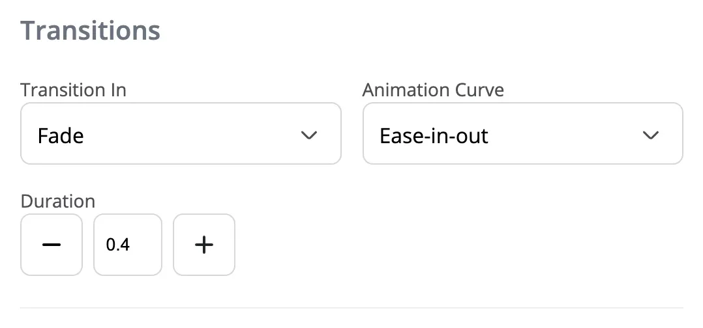Viewport: 703px width, 328px height.
Task: Click the Transition In label
Action: (74, 90)
